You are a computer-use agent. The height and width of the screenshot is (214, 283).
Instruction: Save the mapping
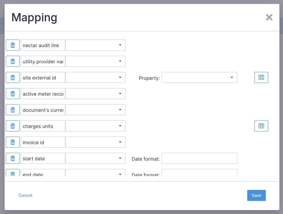256,195
